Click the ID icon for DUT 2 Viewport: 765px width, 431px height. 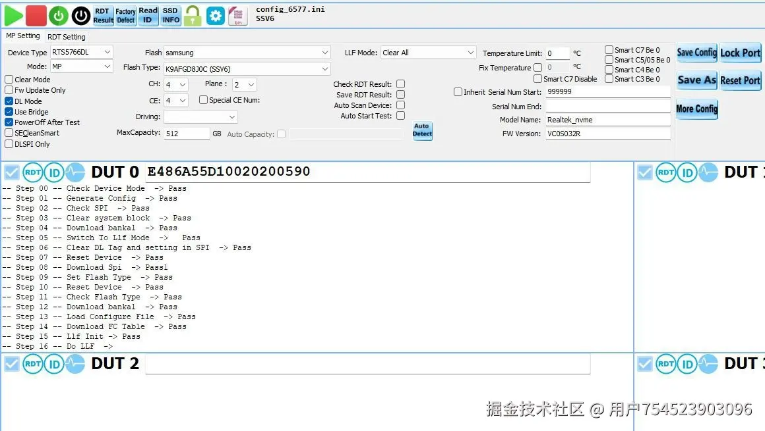click(54, 364)
